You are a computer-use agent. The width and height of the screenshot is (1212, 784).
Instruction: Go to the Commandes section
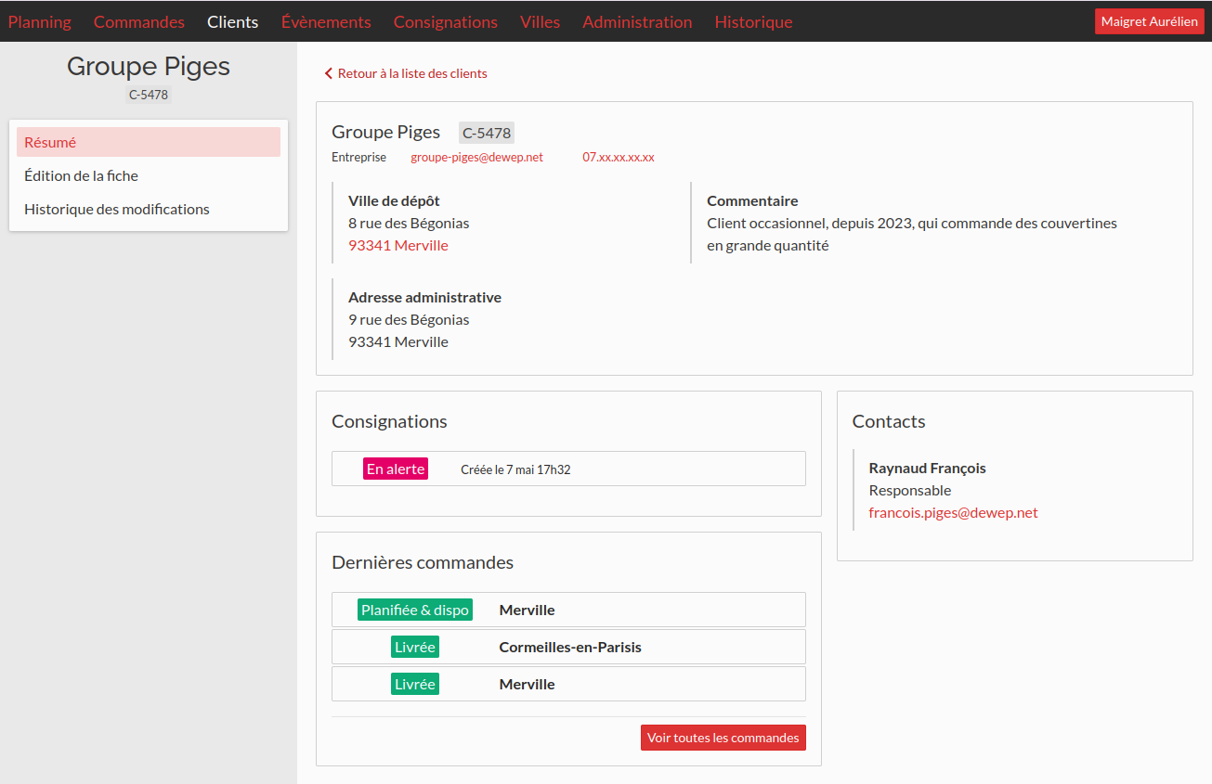(x=139, y=21)
